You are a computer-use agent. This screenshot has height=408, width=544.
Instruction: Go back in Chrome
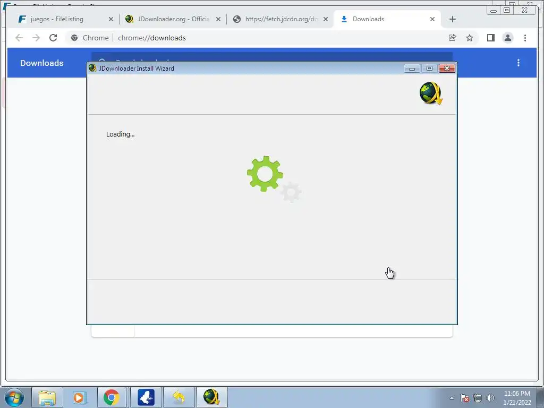19,38
